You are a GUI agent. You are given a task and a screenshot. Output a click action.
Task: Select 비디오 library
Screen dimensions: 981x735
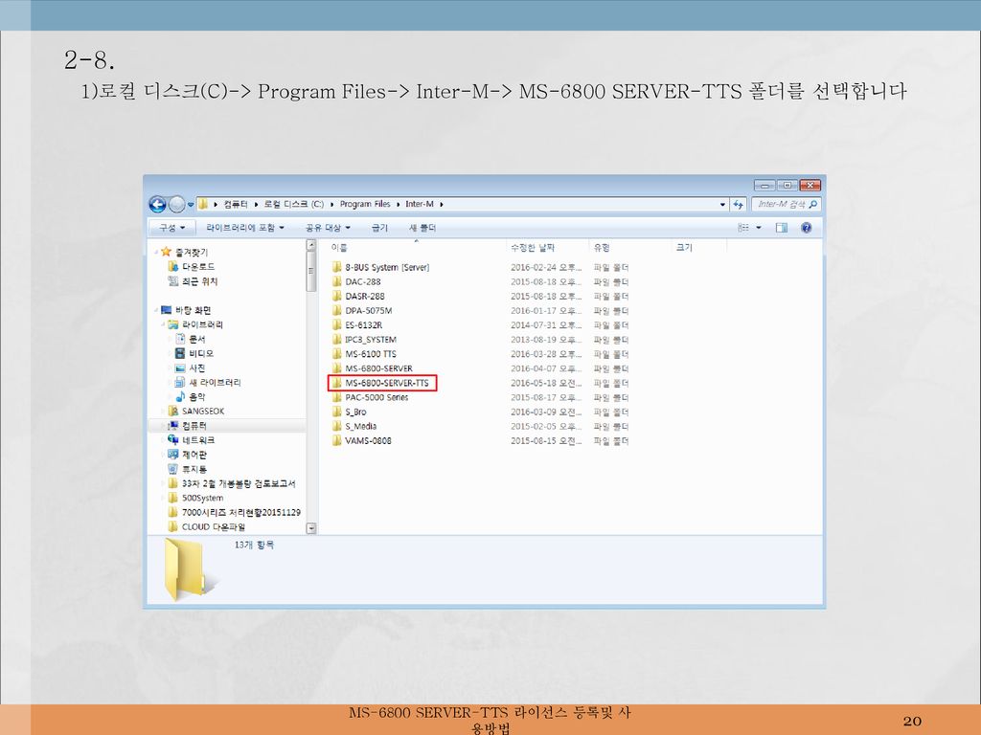[200, 353]
